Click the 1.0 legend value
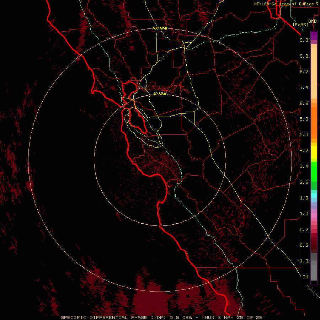This screenshot has width=320, height=320. (x=304, y=214)
